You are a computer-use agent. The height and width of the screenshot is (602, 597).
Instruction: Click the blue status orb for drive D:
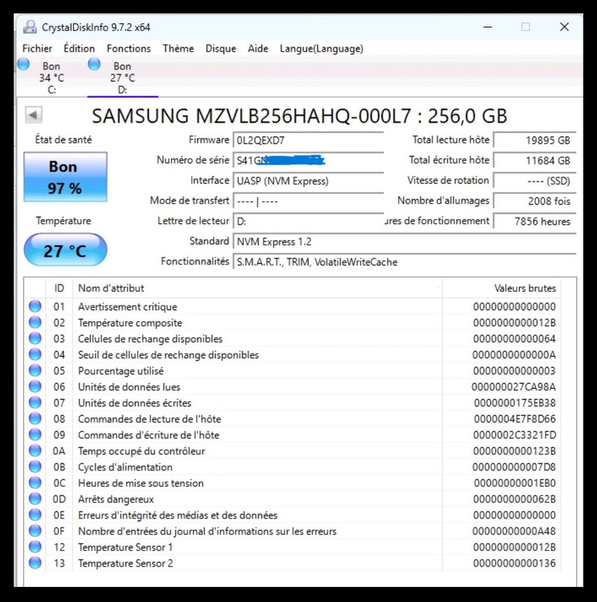coord(94,64)
